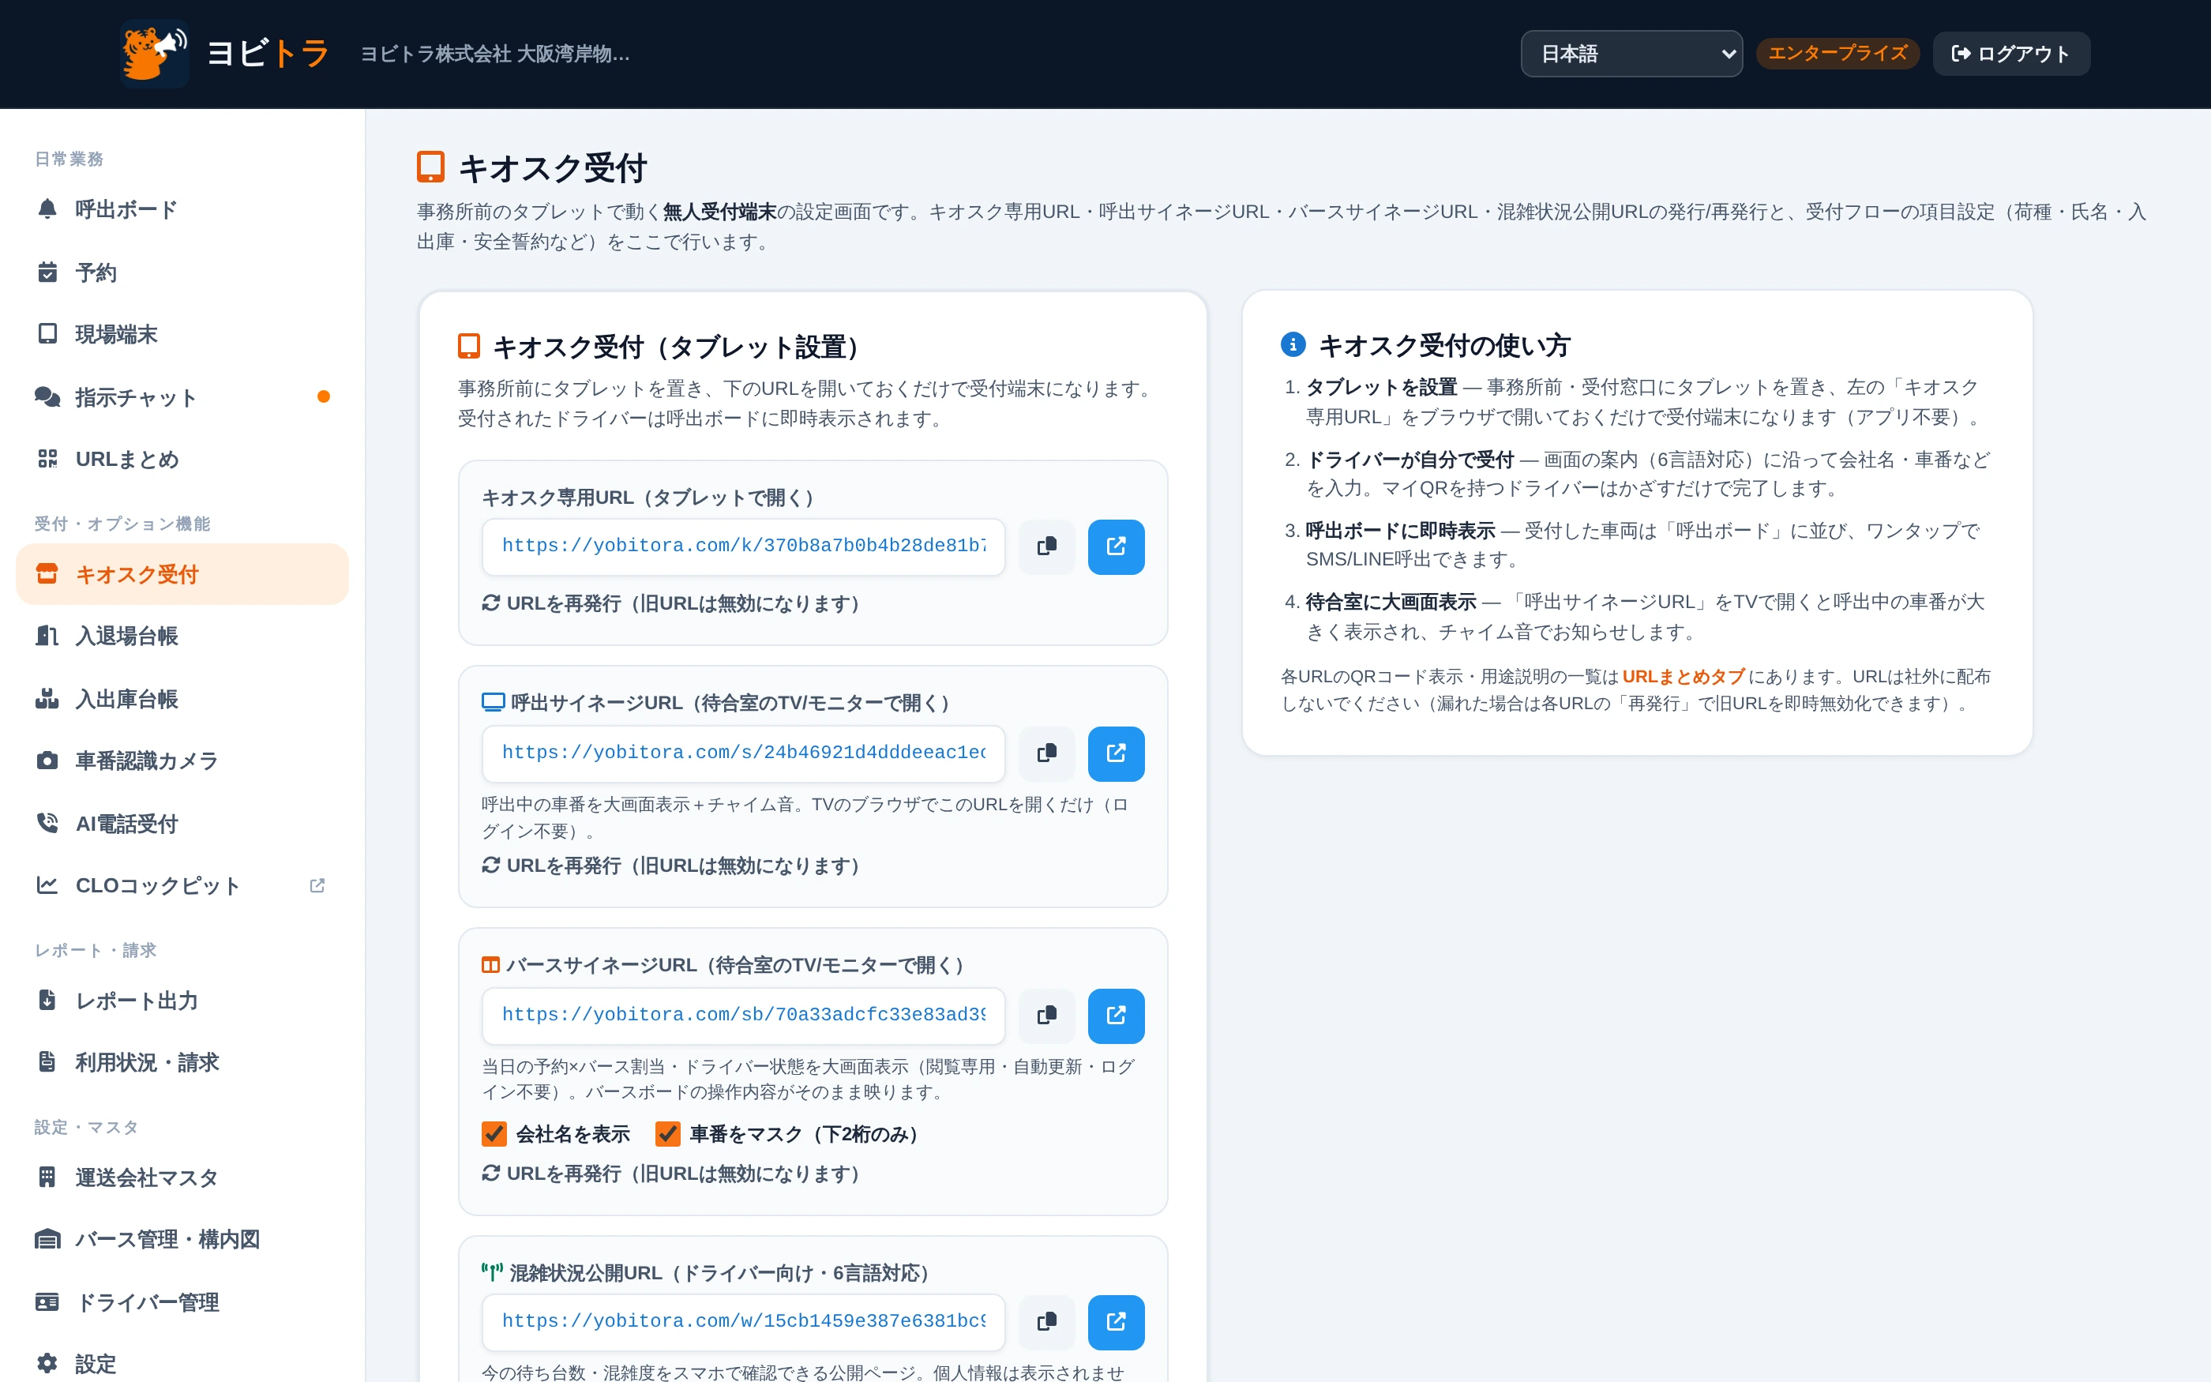Select キオスク受付 sidebar item
This screenshot has width=2211, height=1382.
click(x=182, y=574)
